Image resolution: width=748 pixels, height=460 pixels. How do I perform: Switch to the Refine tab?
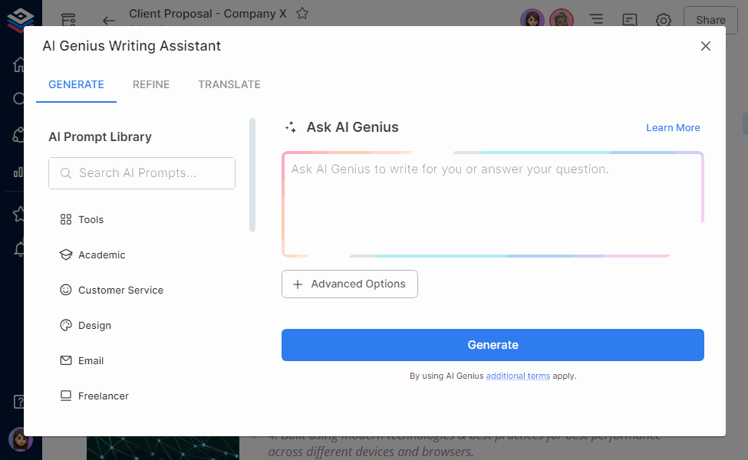150,84
